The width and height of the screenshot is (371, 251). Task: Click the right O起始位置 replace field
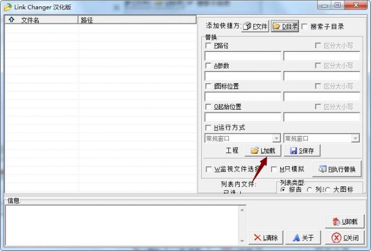(x=322, y=117)
